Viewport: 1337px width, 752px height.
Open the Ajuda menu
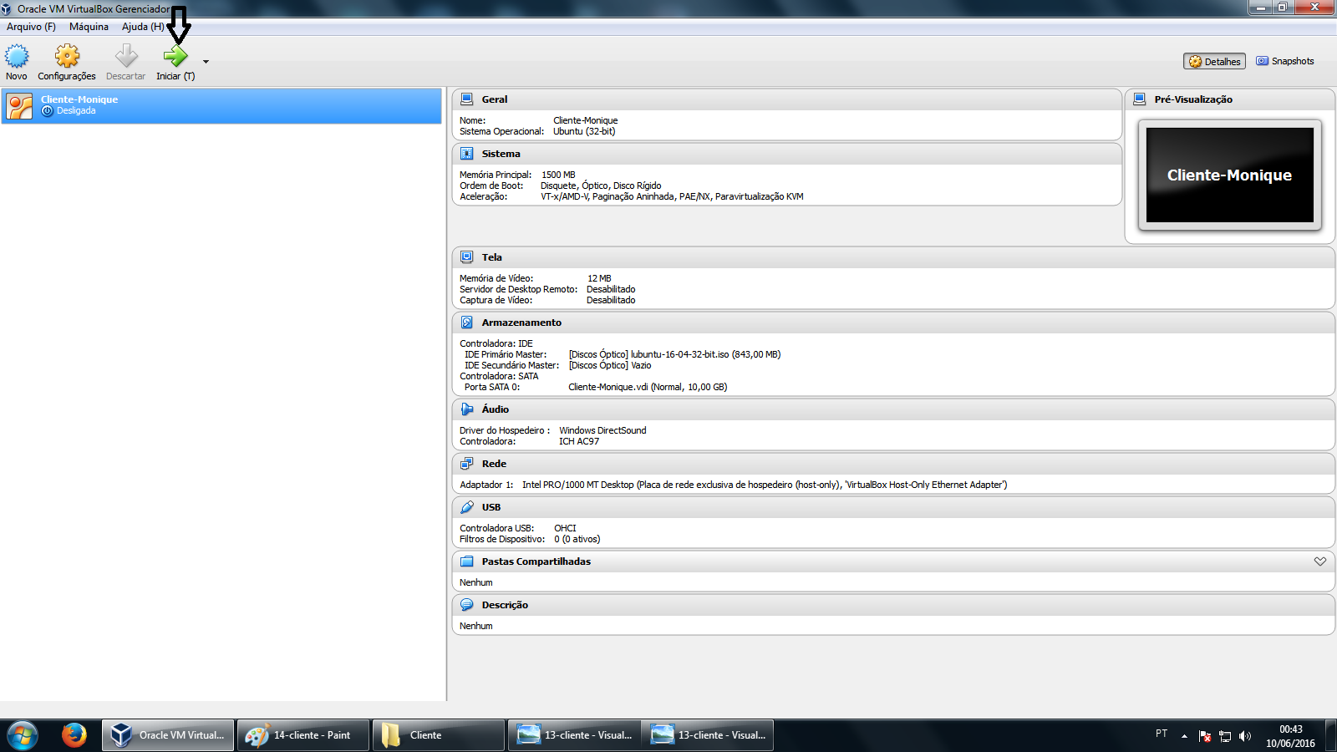143,27
